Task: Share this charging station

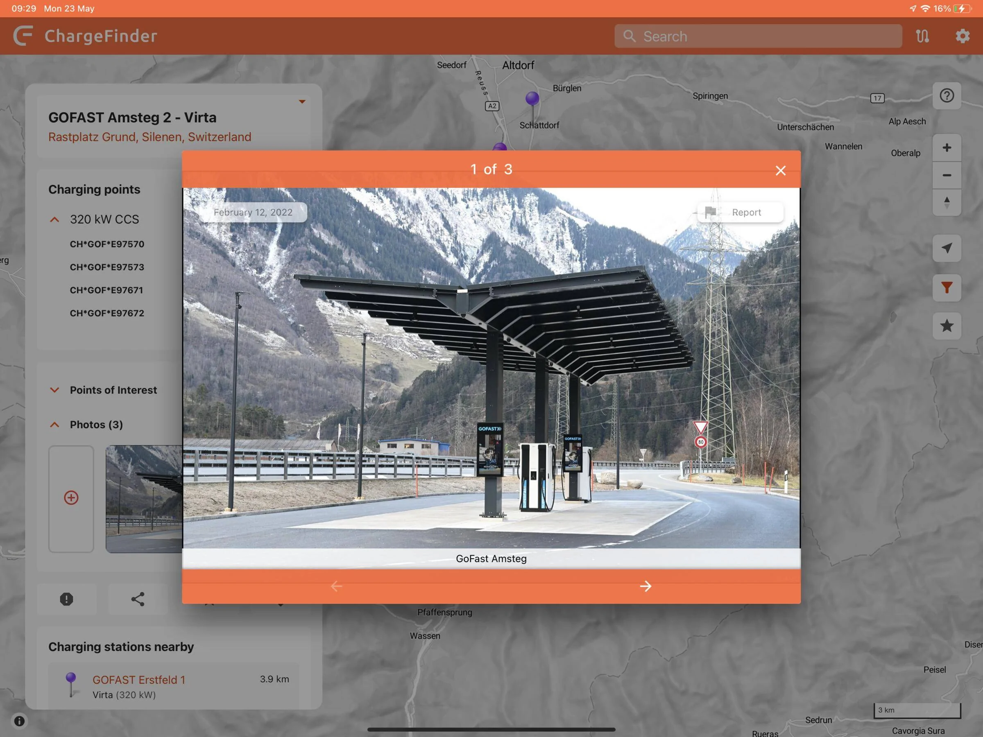Action: tap(138, 599)
